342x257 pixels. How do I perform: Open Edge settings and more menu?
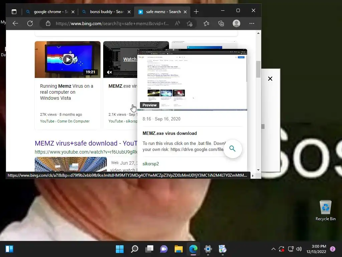(252, 23)
